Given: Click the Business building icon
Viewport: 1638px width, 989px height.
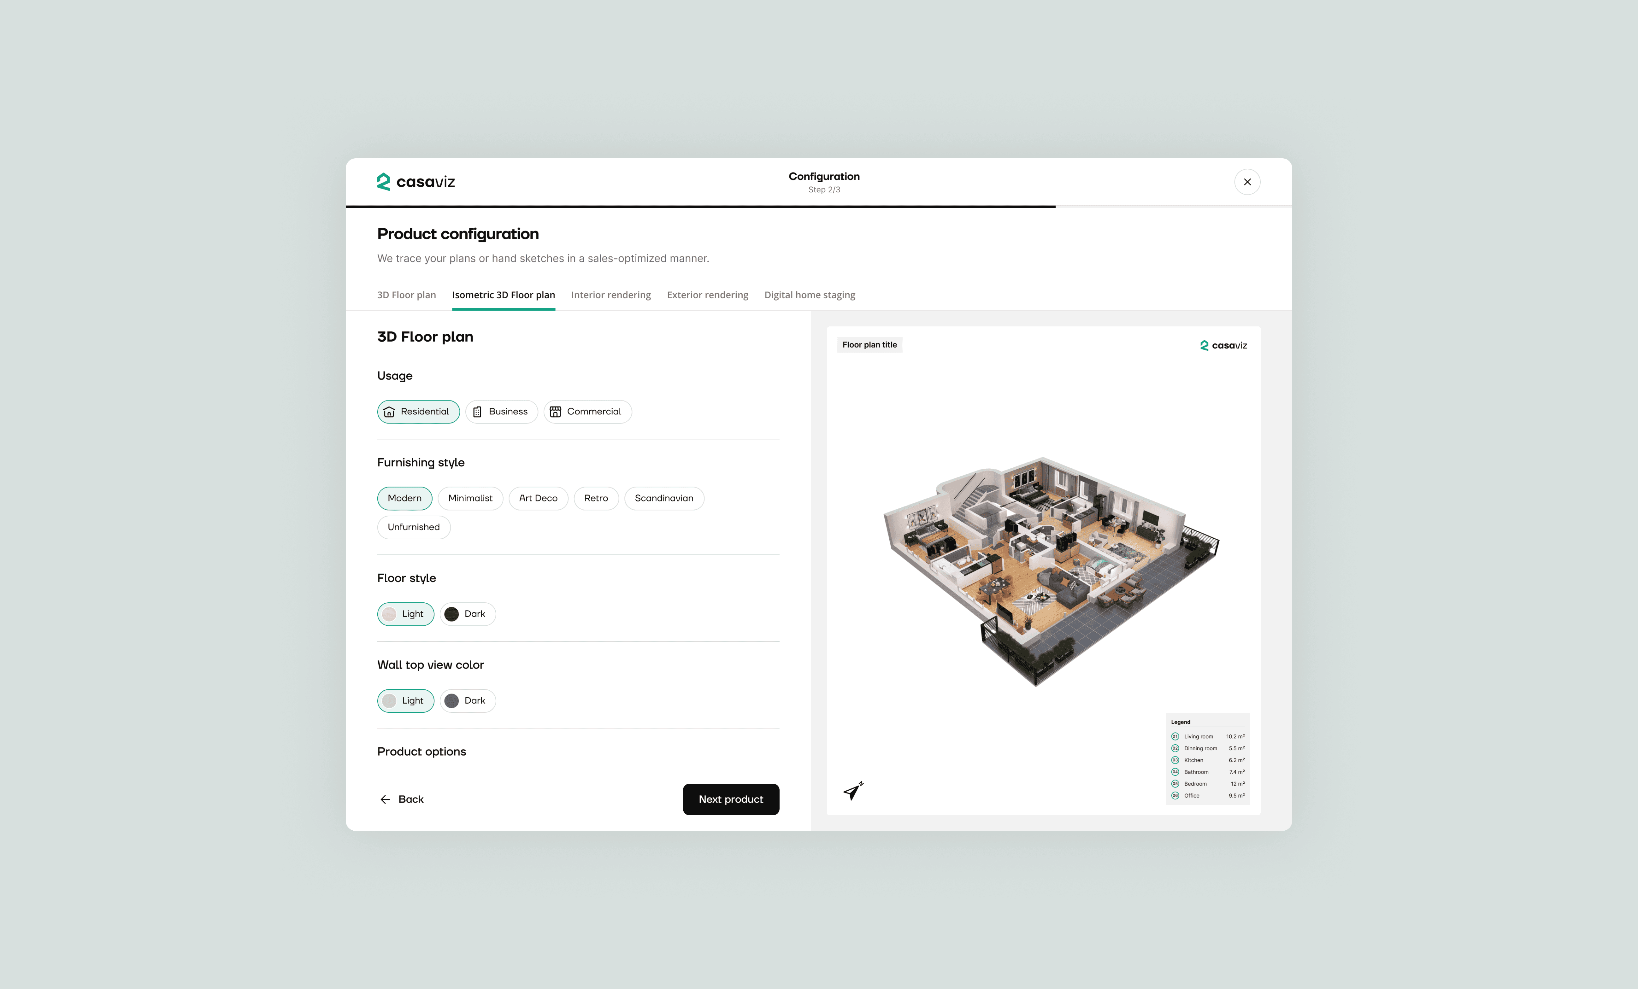Looking at the screenshot, I should [x=477, y=412].
